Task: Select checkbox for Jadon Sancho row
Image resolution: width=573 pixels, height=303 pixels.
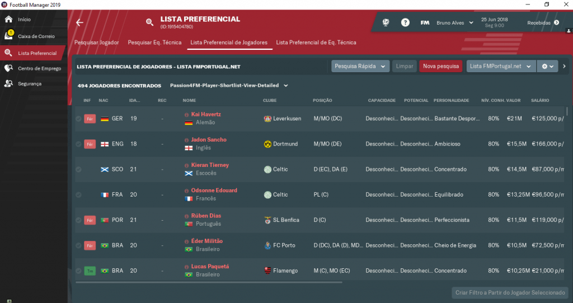Action: click(78, 144)
